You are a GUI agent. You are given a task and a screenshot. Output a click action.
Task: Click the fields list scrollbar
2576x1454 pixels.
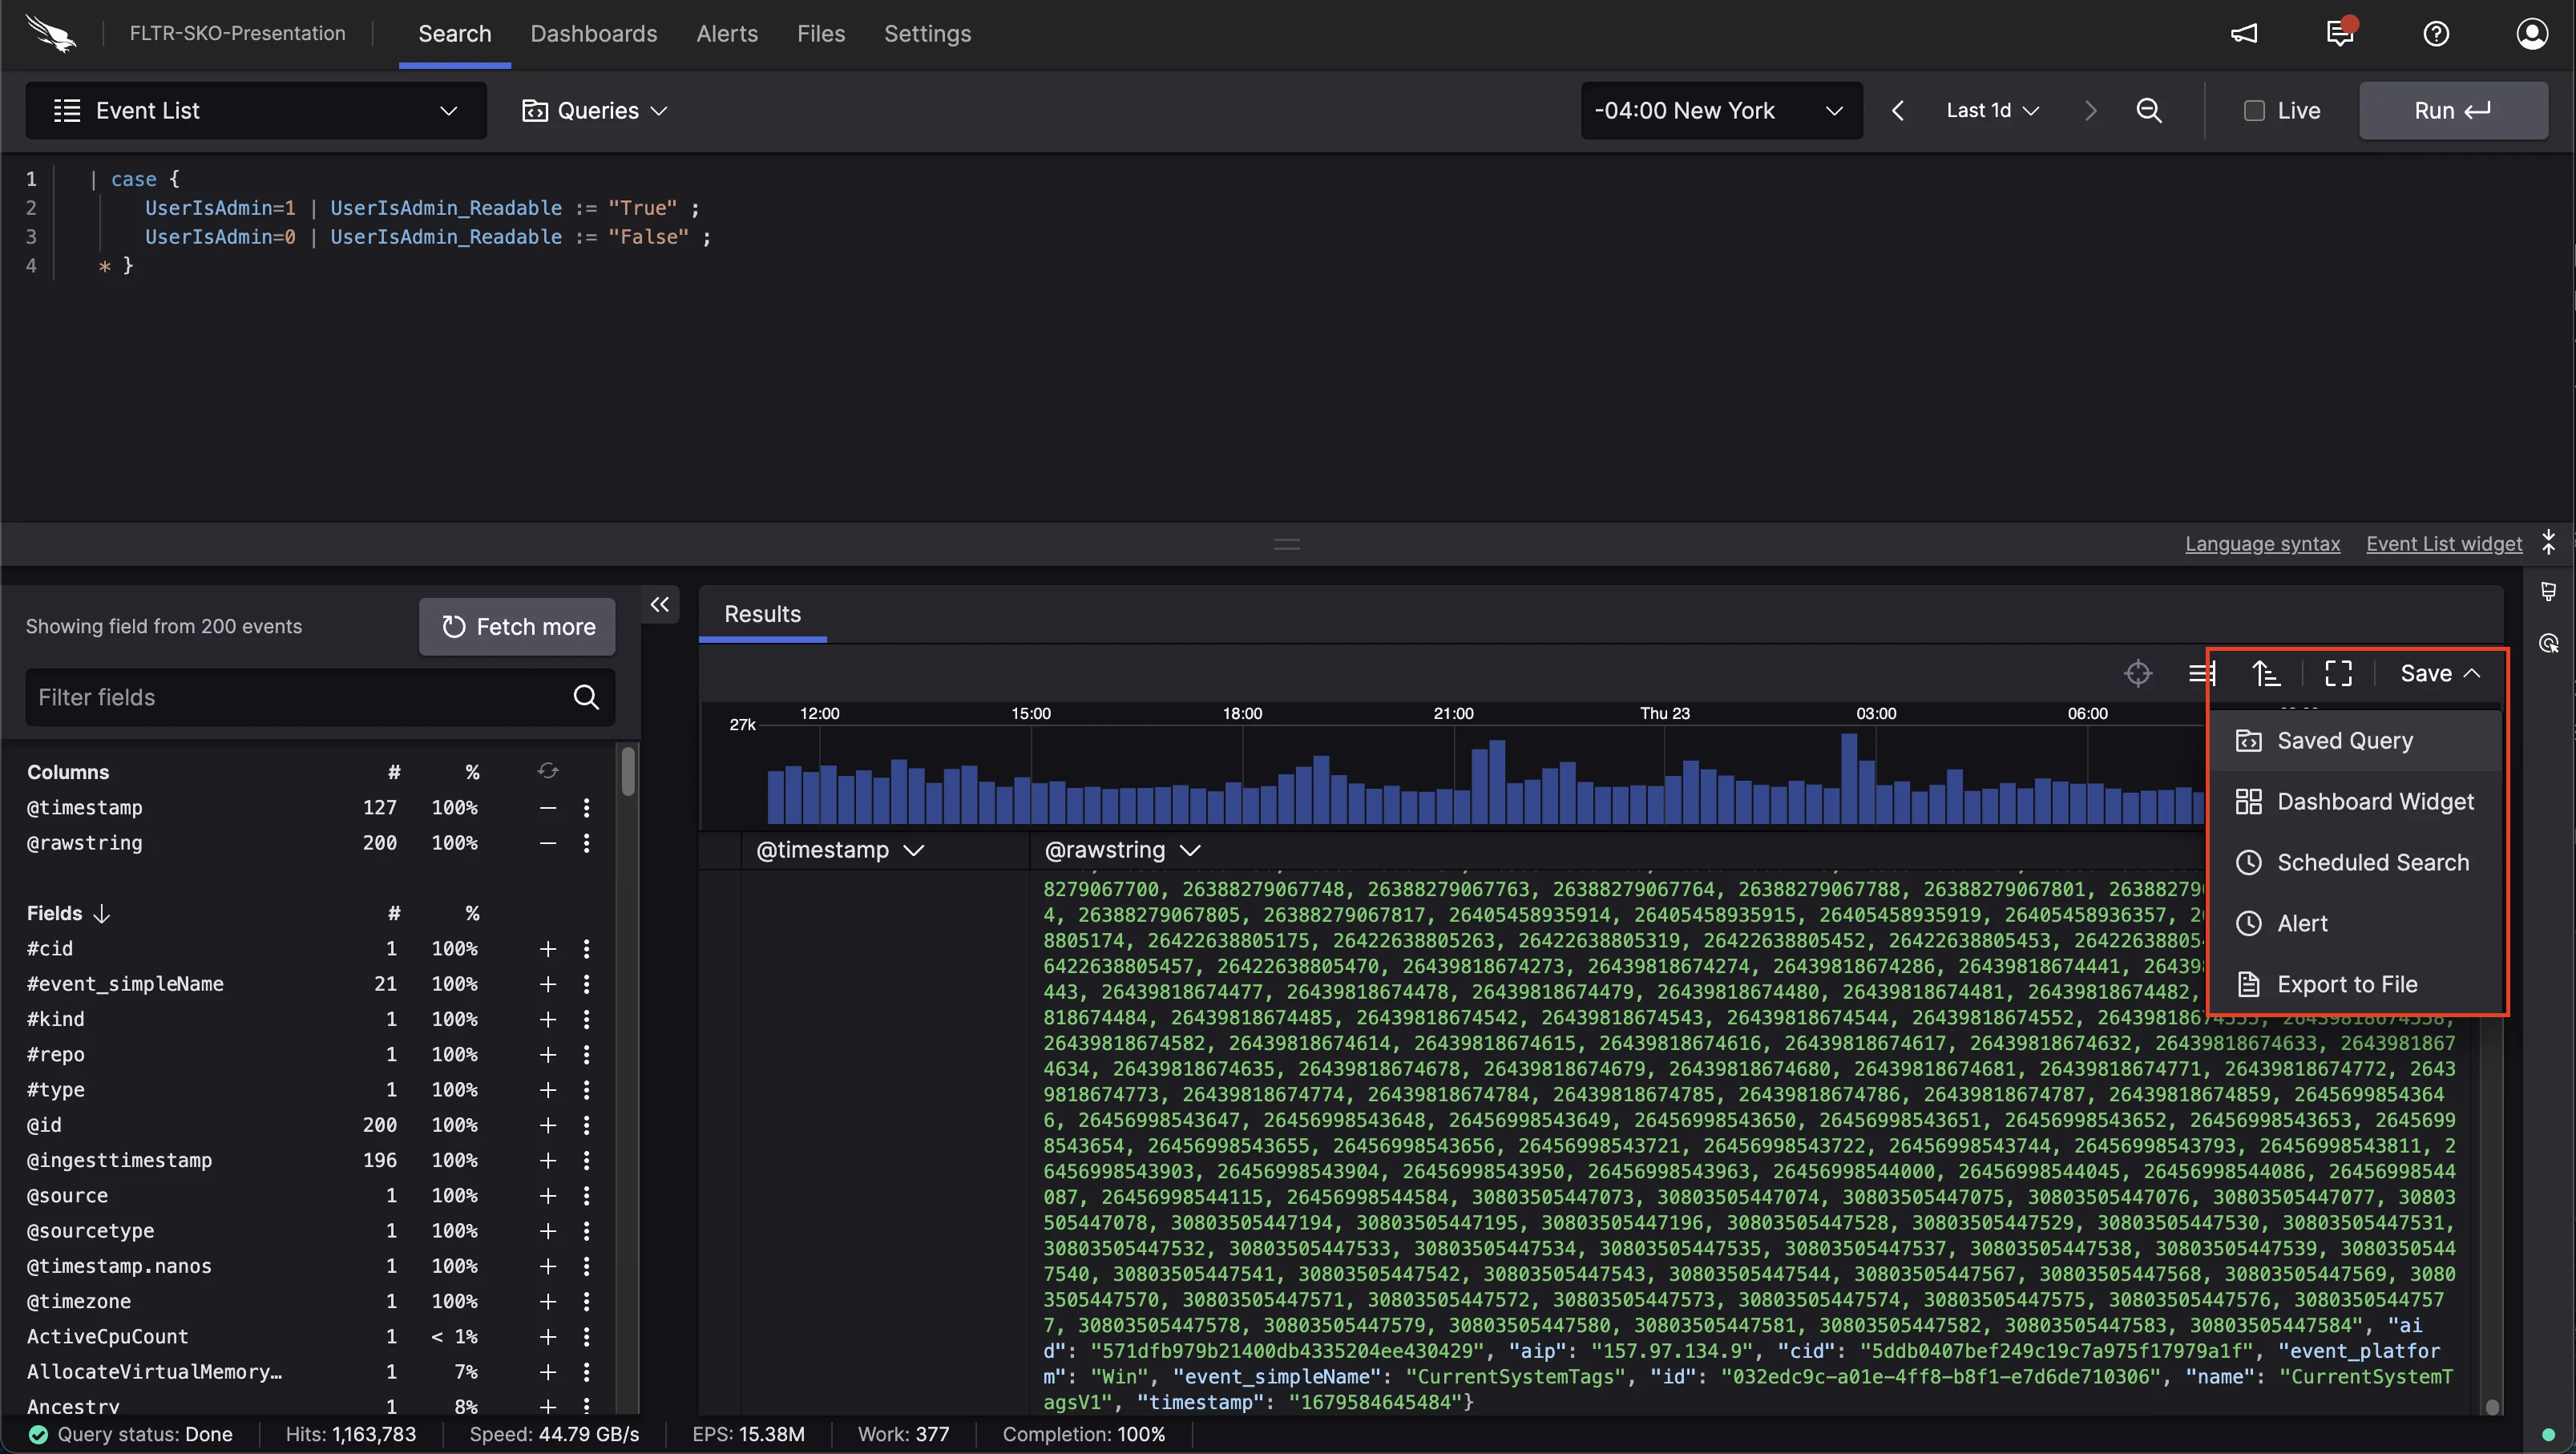(628, 772)
